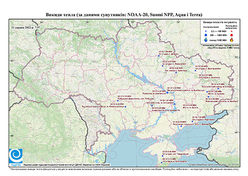
Task: Click the 24° longitude label
Action: click(x=42, y=22)
